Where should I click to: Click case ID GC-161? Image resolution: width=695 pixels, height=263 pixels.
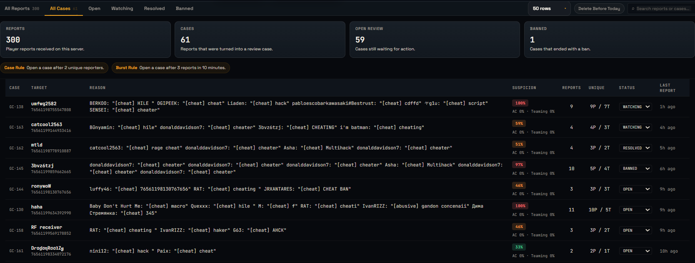coord(16,251)
